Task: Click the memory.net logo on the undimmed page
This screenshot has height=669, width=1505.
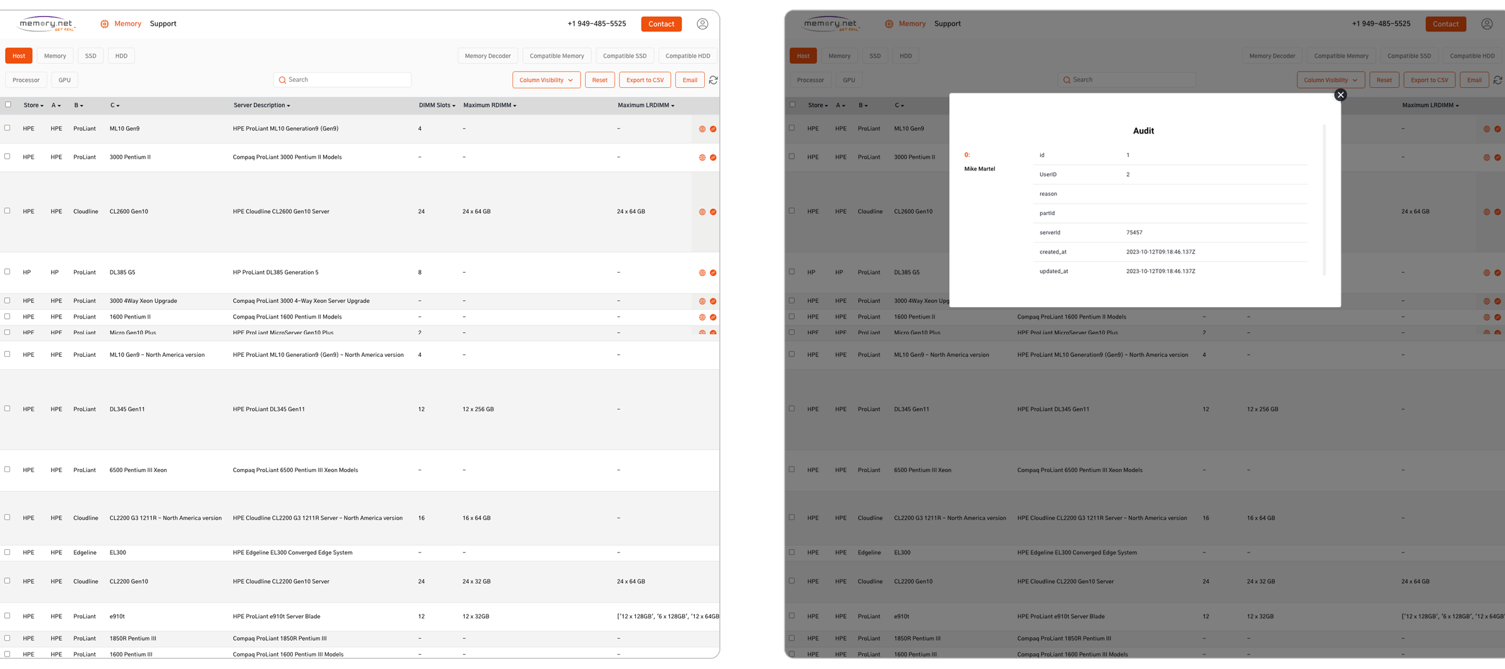Action: point(47,24)
